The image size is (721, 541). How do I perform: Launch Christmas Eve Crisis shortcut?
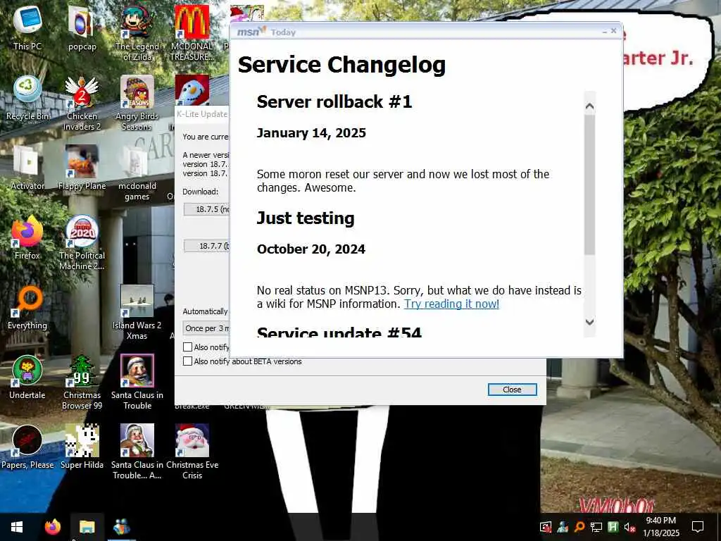pyautogui.click(x=192, y=452)
